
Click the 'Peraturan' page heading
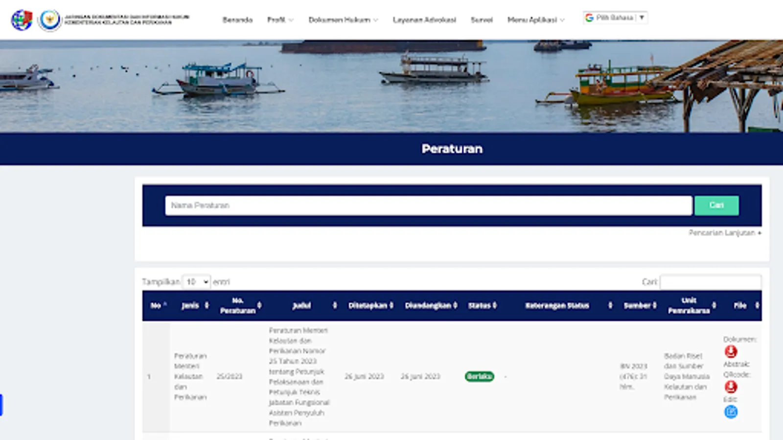point(452,149)
